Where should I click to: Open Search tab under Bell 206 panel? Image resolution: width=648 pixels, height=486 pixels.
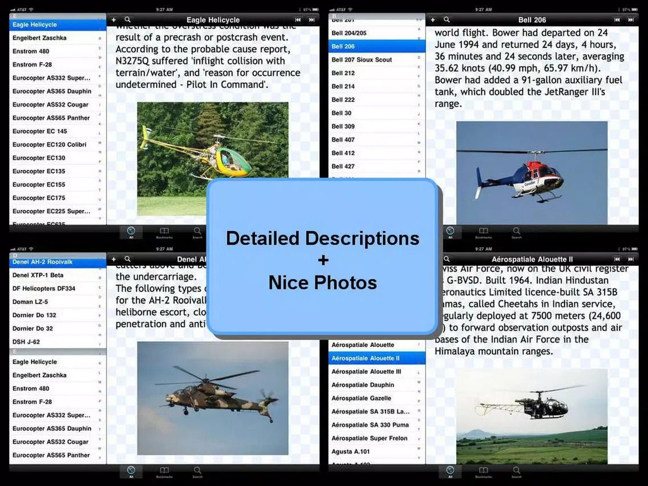517,232
